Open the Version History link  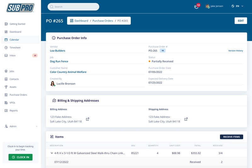coord(235,51)
